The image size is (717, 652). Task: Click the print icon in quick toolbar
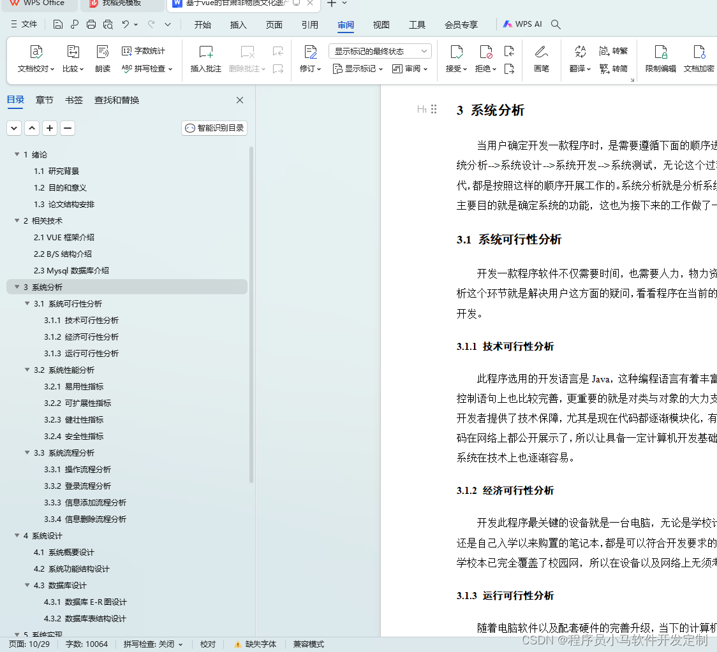point(91,24)
